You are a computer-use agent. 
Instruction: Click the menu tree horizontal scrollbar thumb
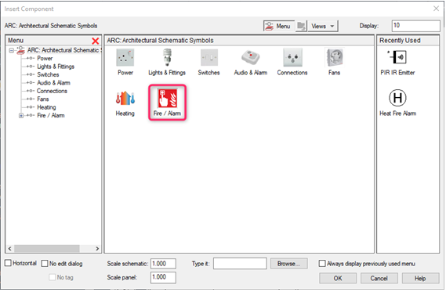(x=47, y=248)
